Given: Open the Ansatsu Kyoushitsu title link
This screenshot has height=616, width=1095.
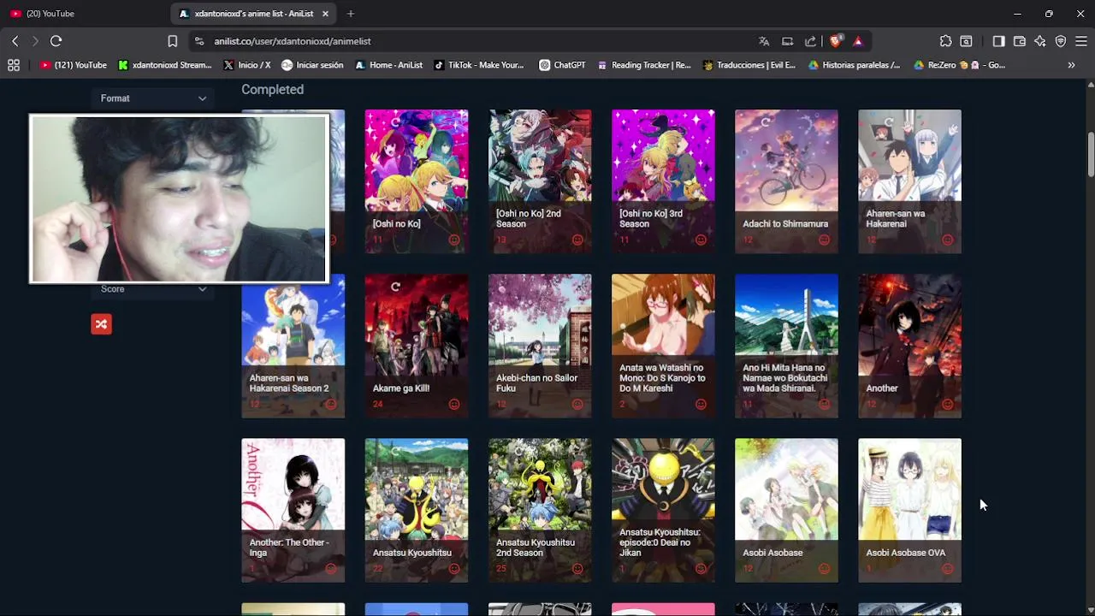Looking at the screenshot, I should pos(411,553).
